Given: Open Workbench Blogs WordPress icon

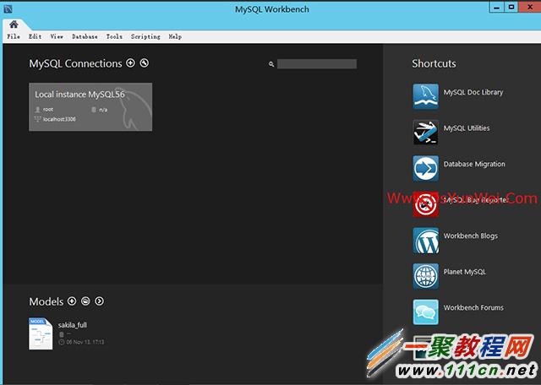Looking at the screenshot, I should (x=426, y=240).
